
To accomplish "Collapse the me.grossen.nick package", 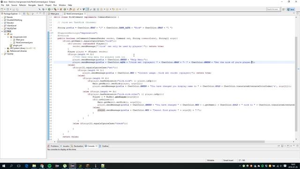I will pyautogui.click(x=8, y=37).
